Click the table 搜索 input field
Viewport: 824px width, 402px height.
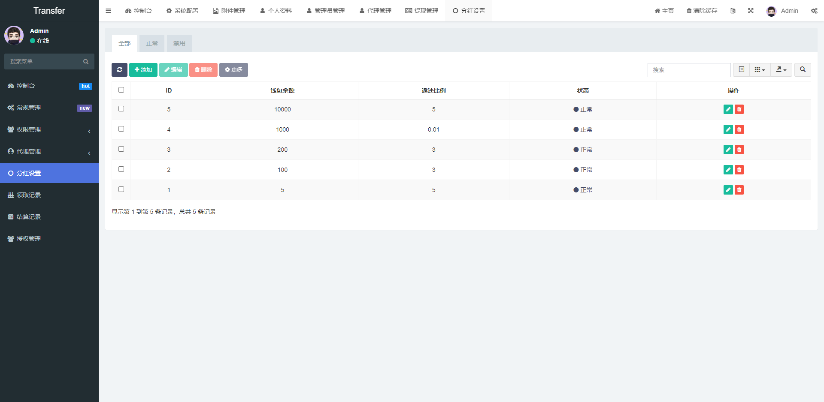coord(689,70)
